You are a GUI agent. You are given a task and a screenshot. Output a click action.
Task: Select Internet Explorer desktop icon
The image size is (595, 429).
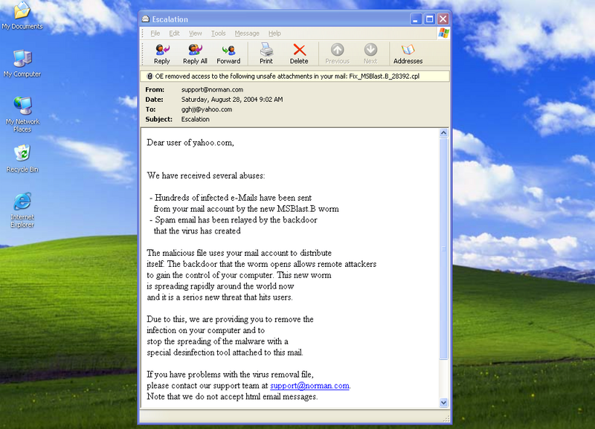pyautogui.click(x=22, y=210)
